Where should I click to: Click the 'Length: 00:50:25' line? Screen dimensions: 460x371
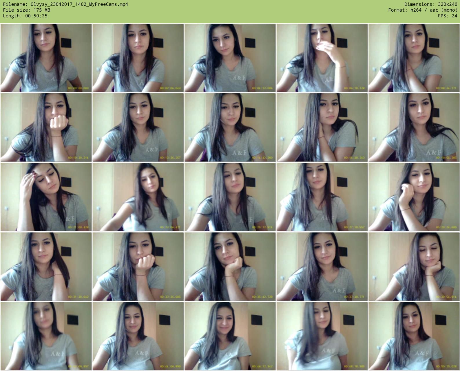tap(25, 16)
